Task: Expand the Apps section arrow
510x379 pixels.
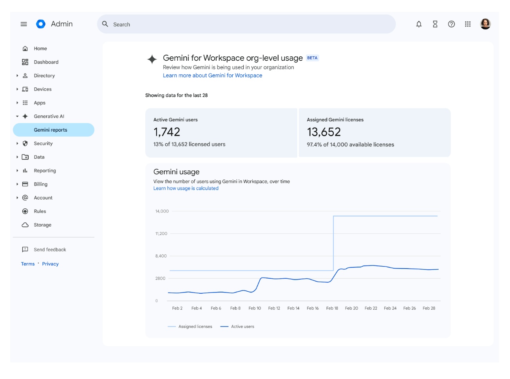Action: click(x=17, y=103)
